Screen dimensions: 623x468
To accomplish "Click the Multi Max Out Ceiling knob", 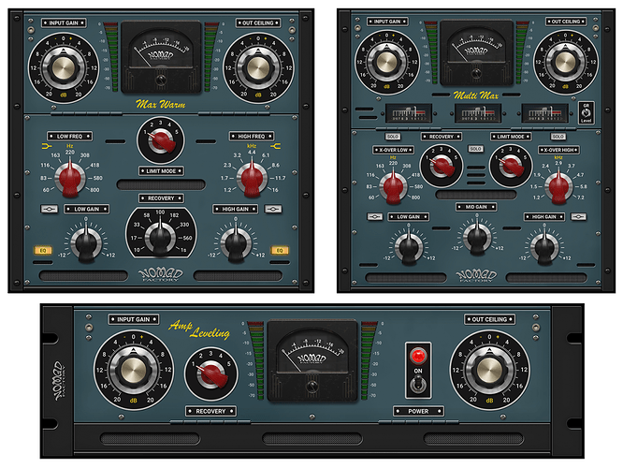I will coord(565,62).
